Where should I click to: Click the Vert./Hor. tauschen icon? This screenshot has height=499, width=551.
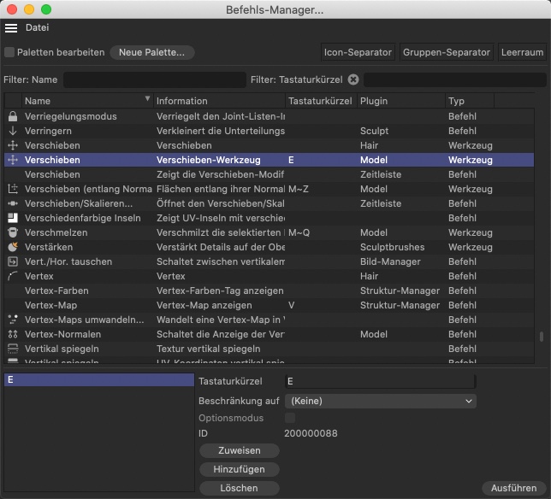12,261
